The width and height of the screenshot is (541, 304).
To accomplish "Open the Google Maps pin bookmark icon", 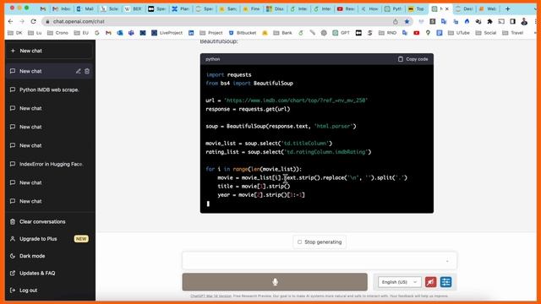I will pos(428,33).
